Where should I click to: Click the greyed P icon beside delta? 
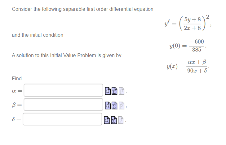click(x=121, y=120)
